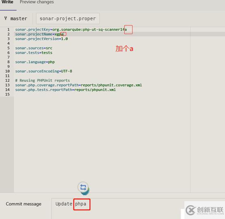The height and width of the screenshot is (219, 225).
Task: Click on the sonar.language=php line
Action: coord(35,62)
